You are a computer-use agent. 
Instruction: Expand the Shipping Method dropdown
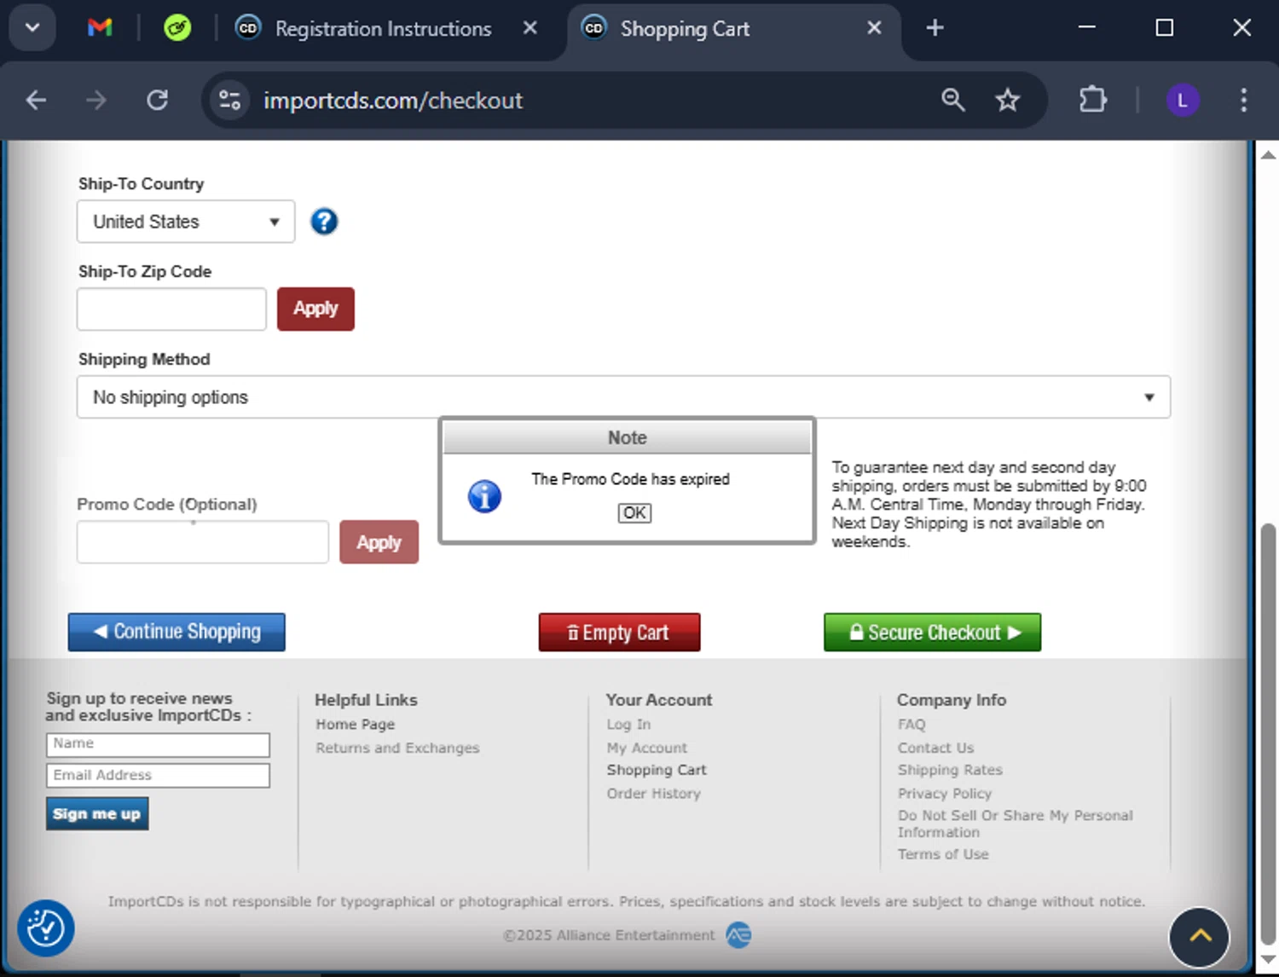click(x=623, y=397)
